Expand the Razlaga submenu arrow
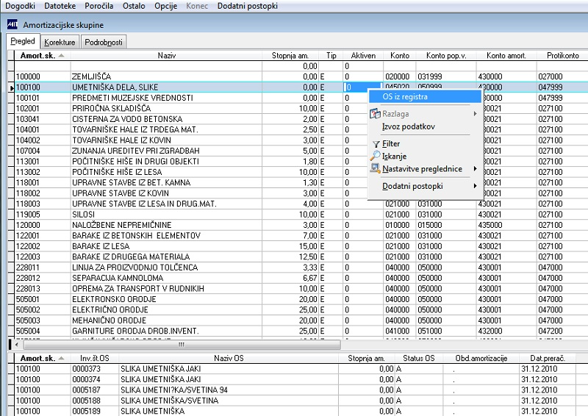Viewport: 588px width, 416px height. [x=475, y=114]
